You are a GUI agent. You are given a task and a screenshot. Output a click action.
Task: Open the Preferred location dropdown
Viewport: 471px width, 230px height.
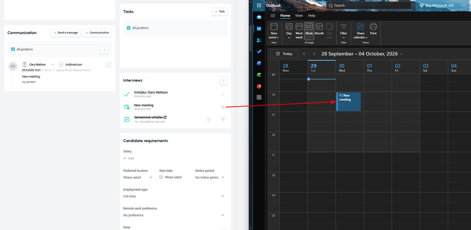138,177
